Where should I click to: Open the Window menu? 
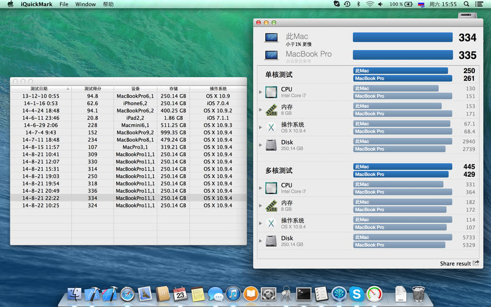[x=85, y=4]
